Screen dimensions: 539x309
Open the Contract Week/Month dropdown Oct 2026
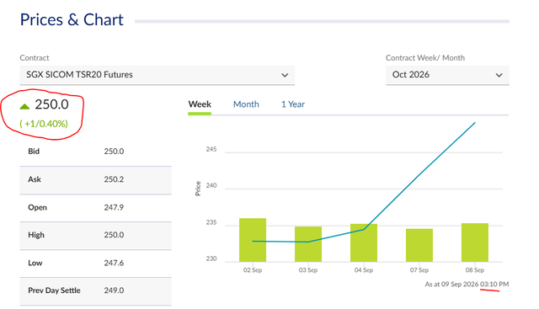447,75
